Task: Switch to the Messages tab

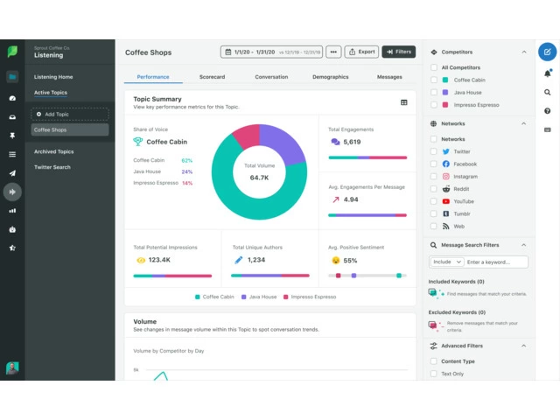Action: [x=389, y=77]
